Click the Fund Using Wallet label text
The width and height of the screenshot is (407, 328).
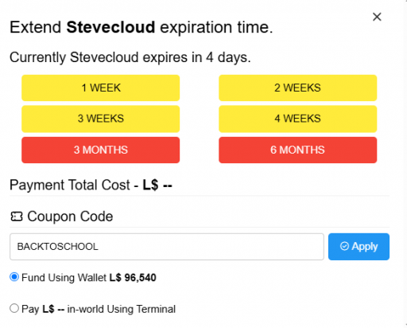pos(64,278)
